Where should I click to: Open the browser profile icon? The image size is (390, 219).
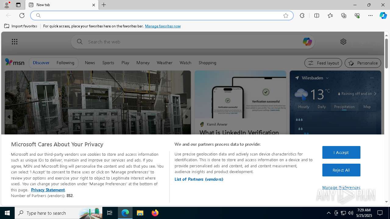point(7,5)
